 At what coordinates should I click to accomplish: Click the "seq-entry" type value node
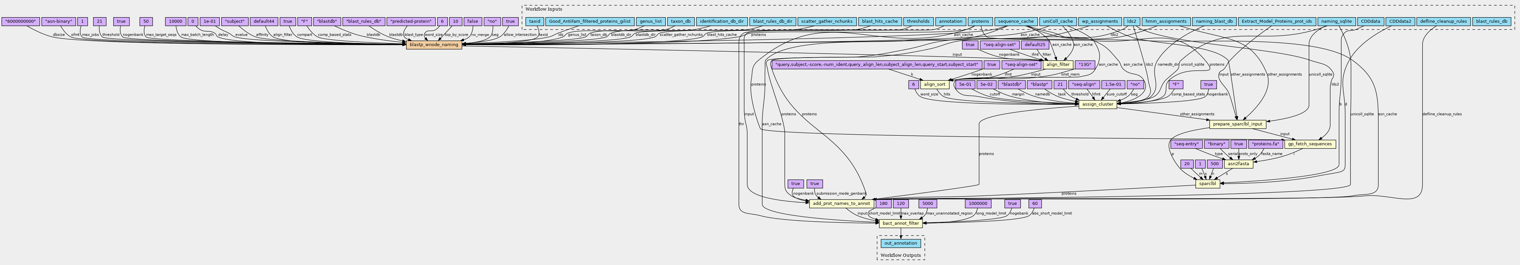click(x=1186, y=144)
